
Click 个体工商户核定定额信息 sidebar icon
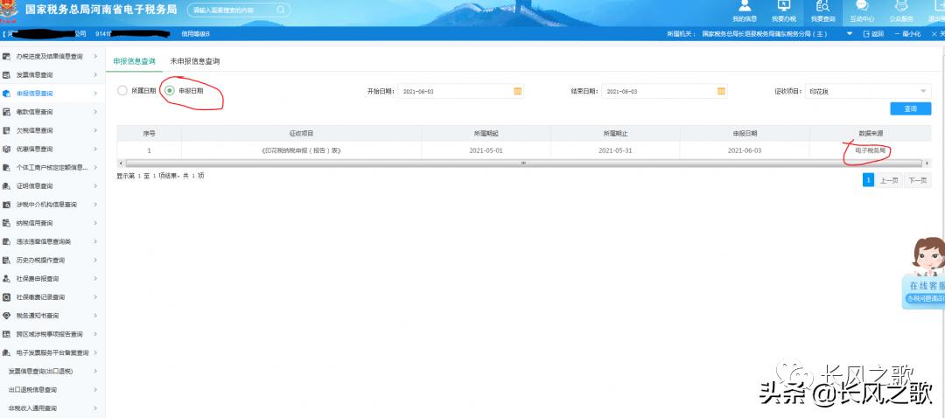point(6,167)
